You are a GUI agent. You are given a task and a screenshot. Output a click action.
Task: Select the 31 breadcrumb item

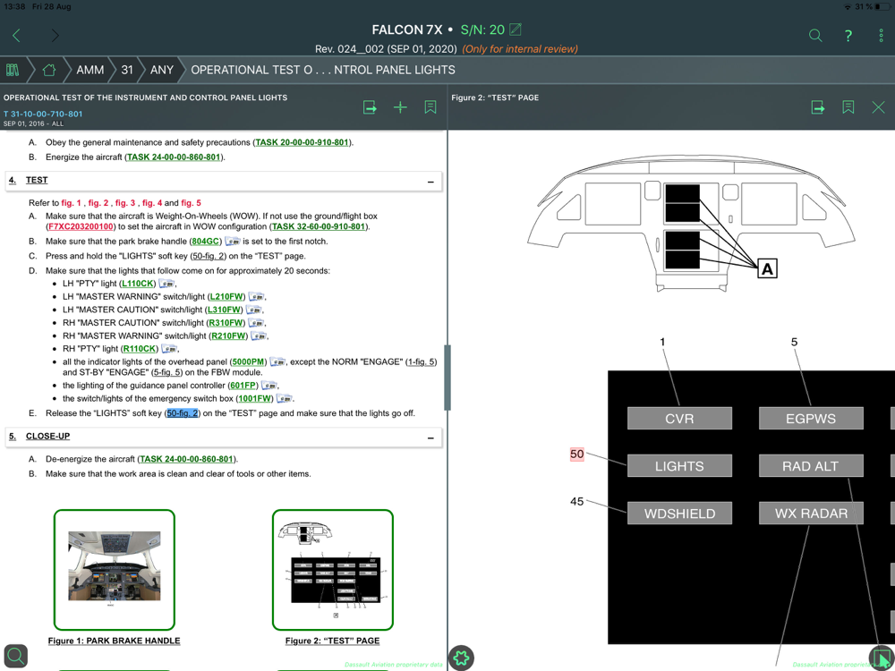[x=127, y=70]
